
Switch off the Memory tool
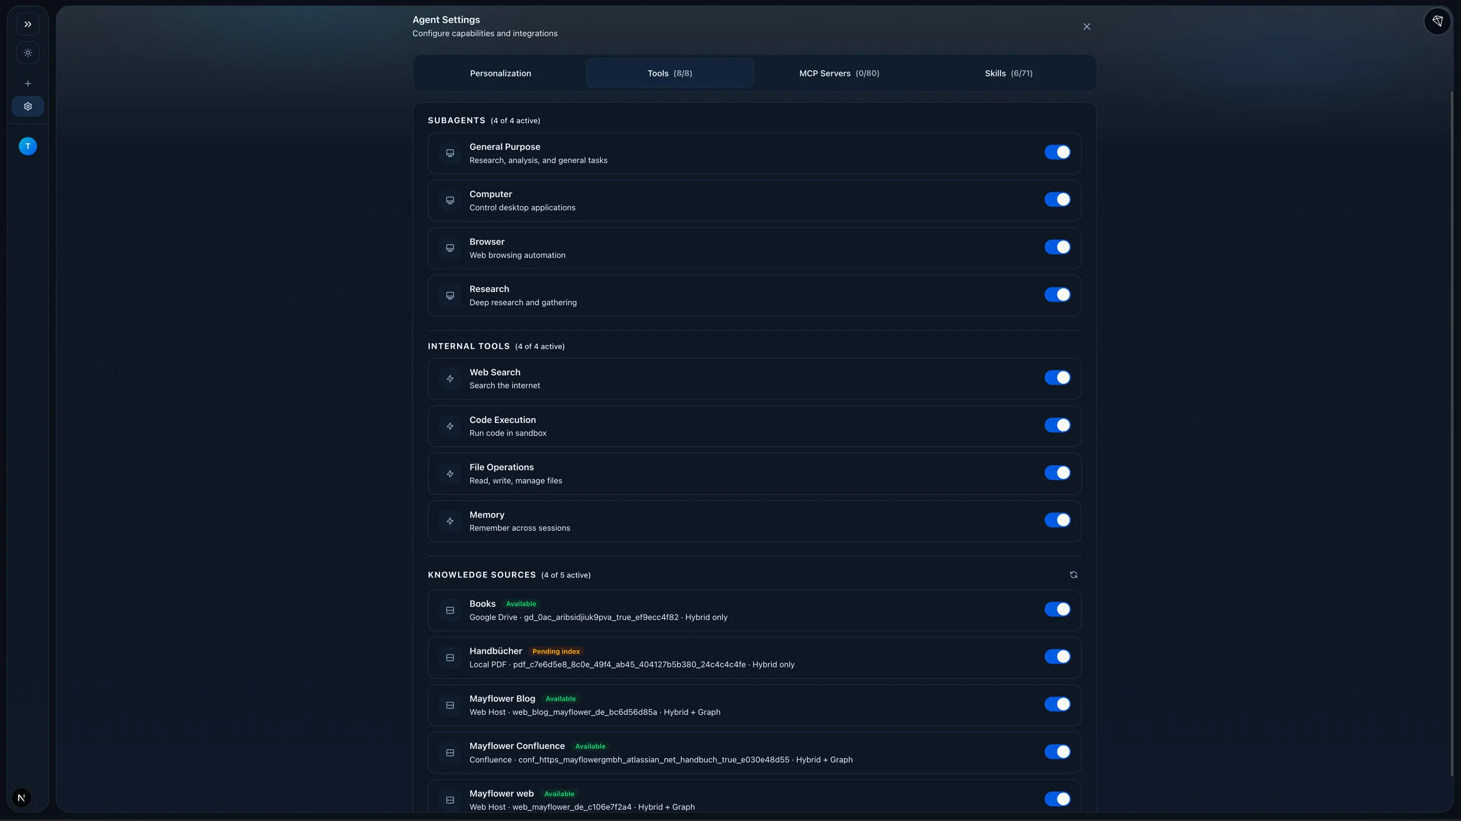tap(1057, 520)
